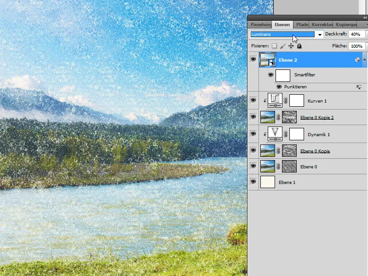This screenshot has width=368, height=276.
Task: Click smart filter icon right of Ebene 2
Action: [358, 58]
